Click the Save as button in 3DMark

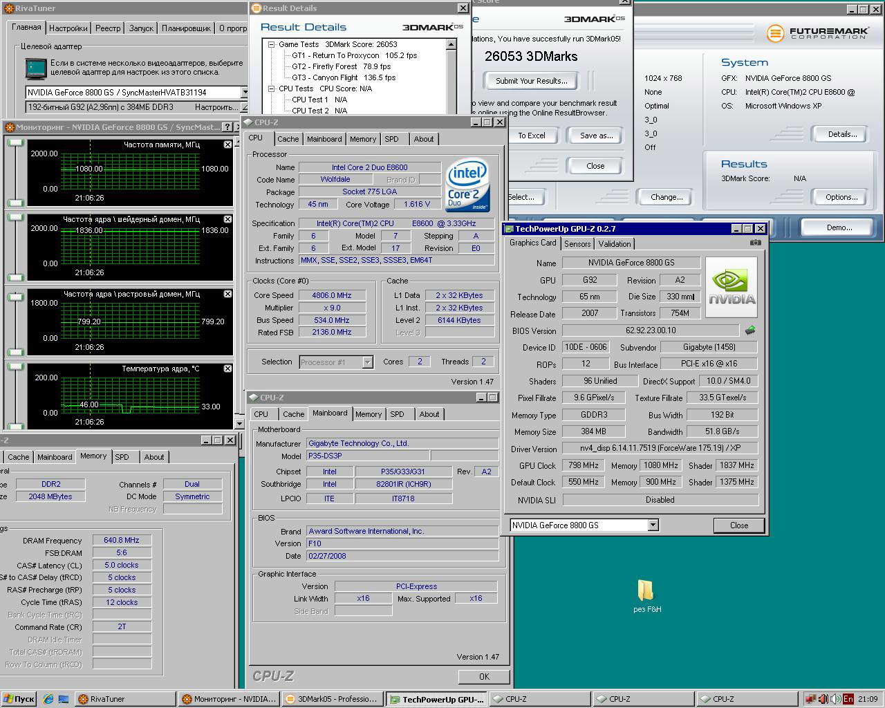pyautogui.click(x=596, y=136)
